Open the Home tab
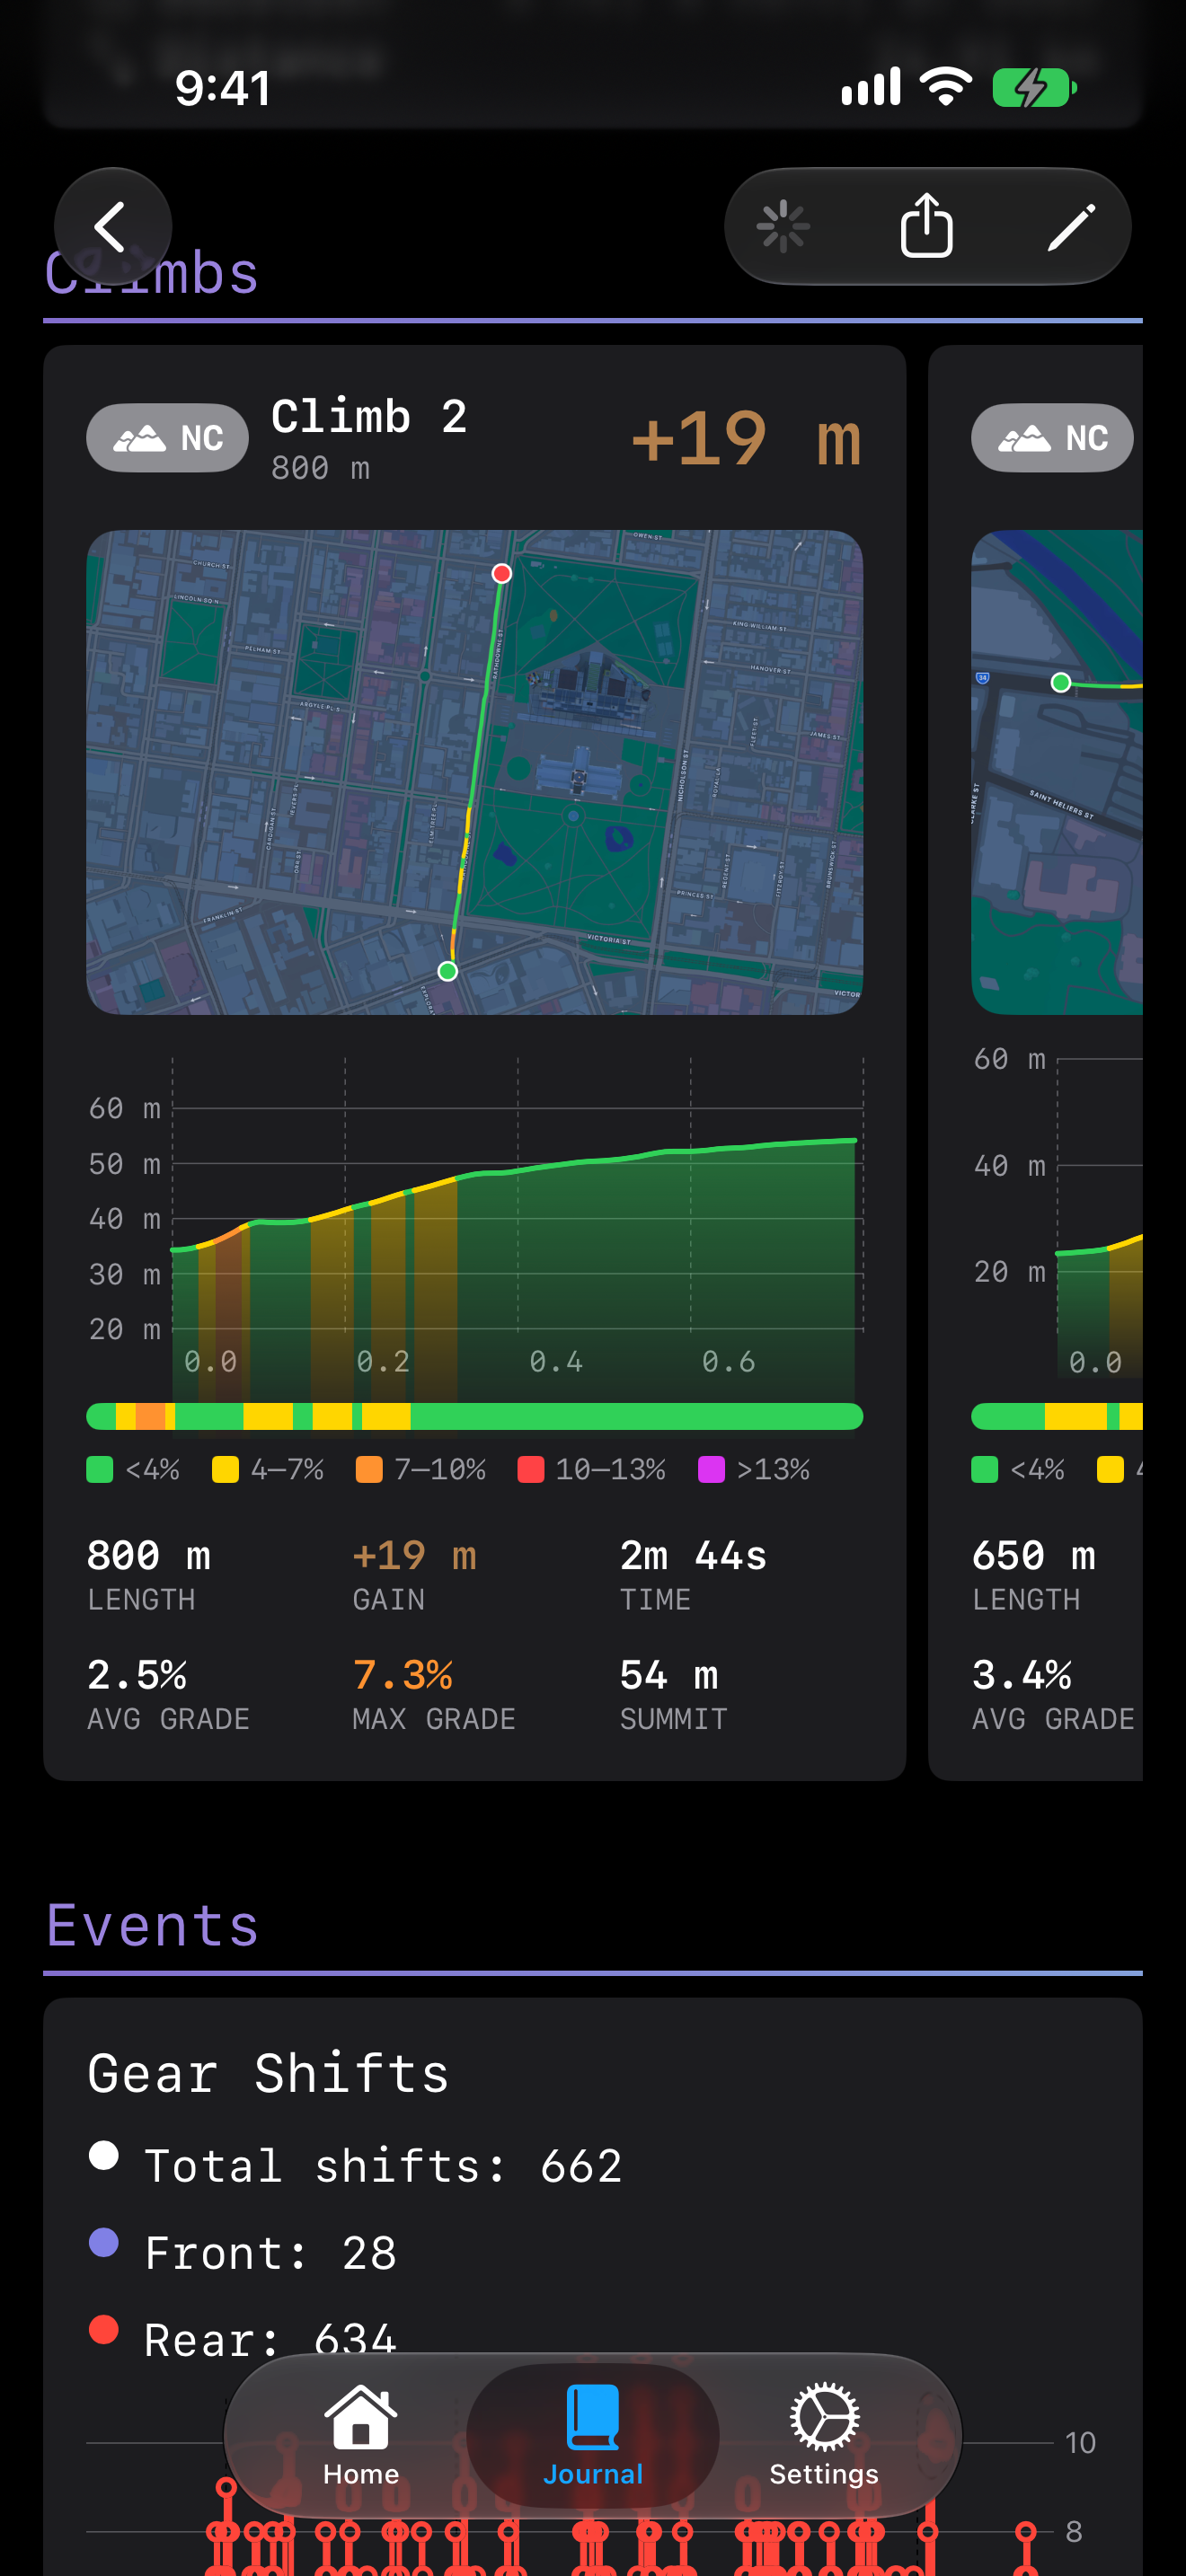The height and width of the screenshot is (2576, 1186). coord(361,2435)
